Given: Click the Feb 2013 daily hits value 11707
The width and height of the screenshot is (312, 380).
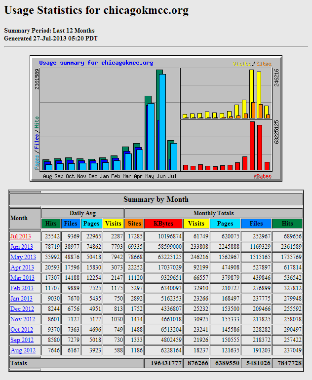Looking at the screenshot, I should click(52, 288).
